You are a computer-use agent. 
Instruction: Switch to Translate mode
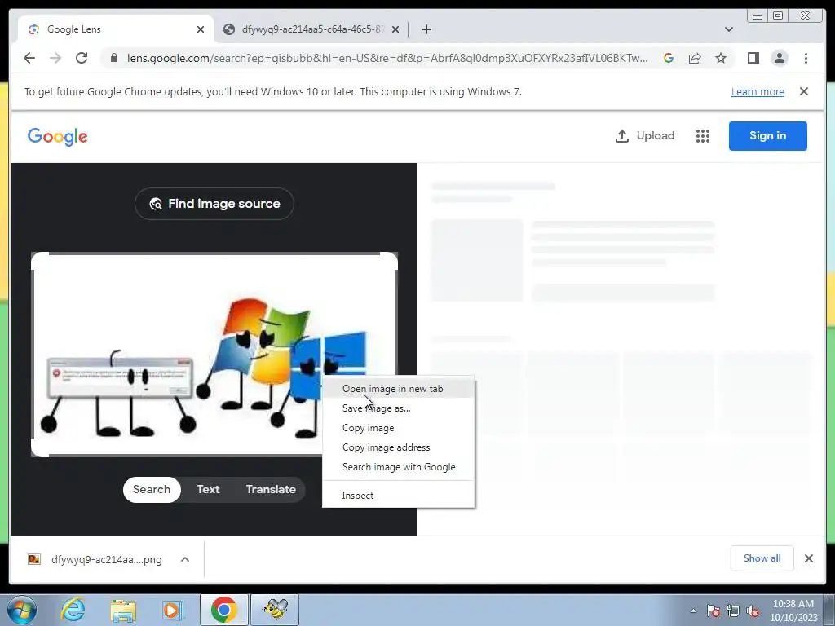pos(271,489)
